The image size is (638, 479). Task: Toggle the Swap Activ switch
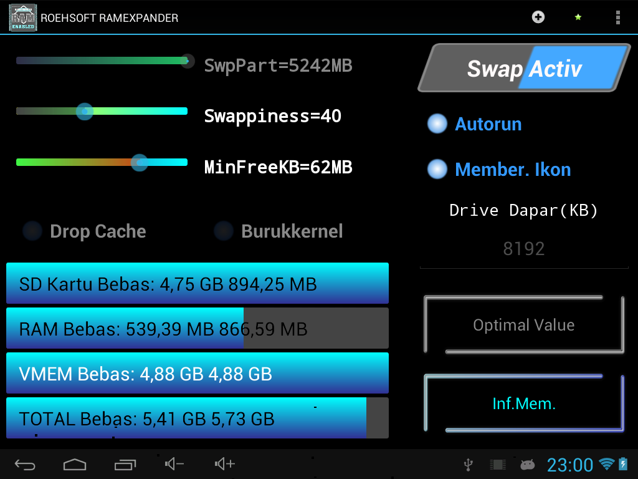(524, 68)
